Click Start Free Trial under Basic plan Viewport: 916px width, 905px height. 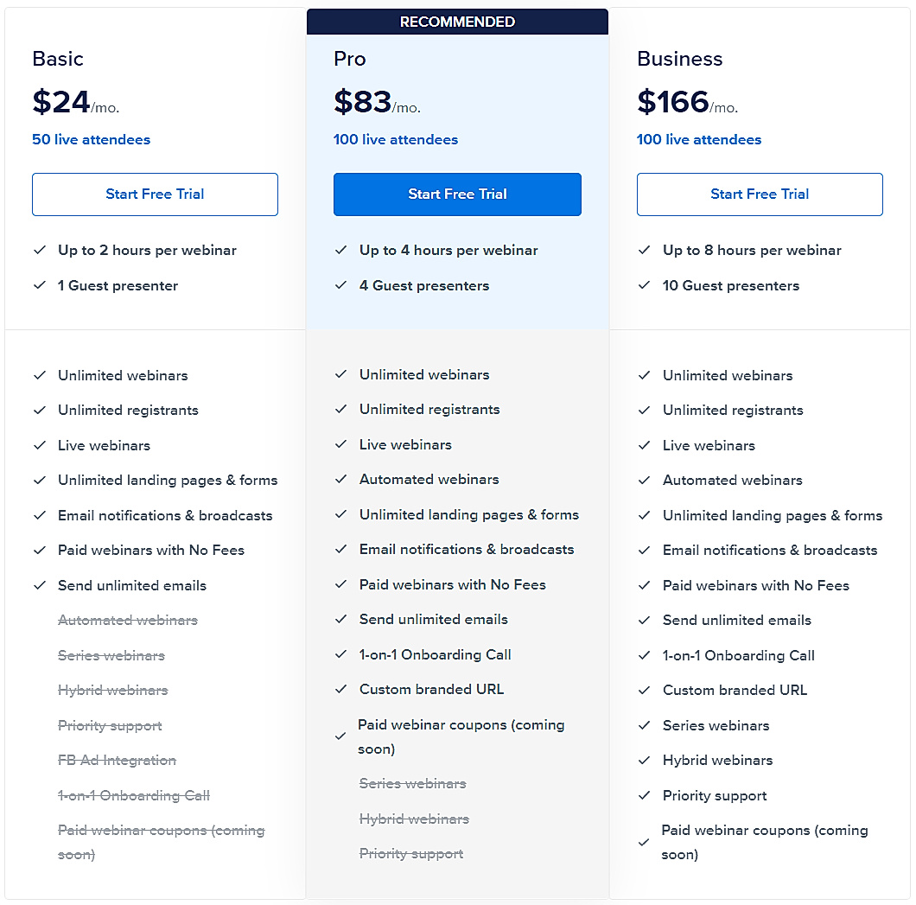[x=155, y=194]
